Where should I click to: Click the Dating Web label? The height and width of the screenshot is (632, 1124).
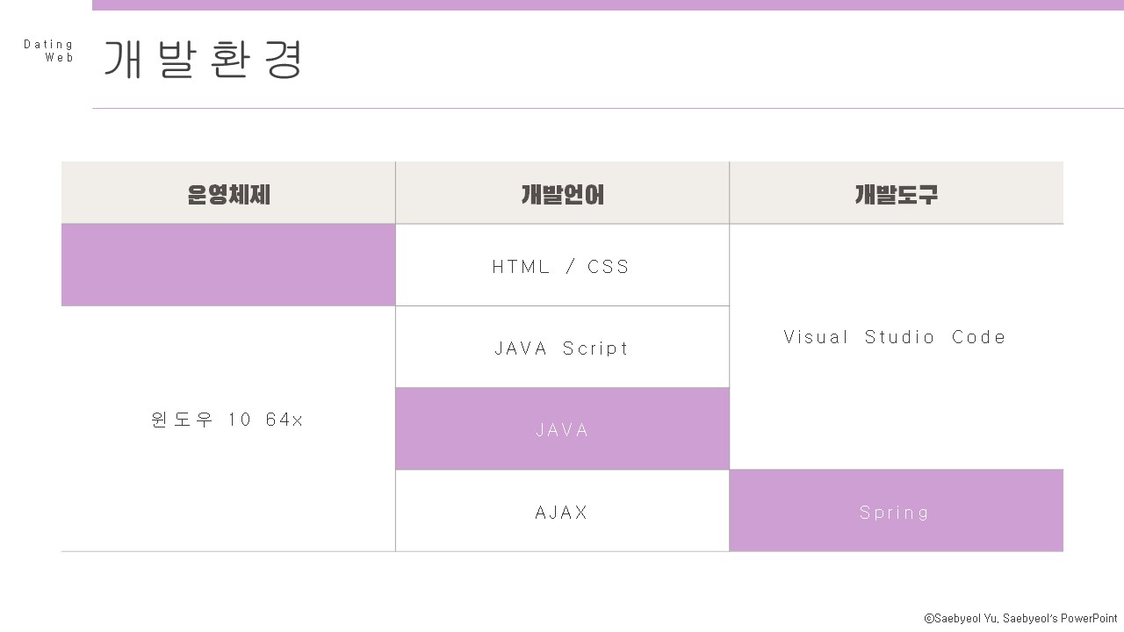click(49, 51)
